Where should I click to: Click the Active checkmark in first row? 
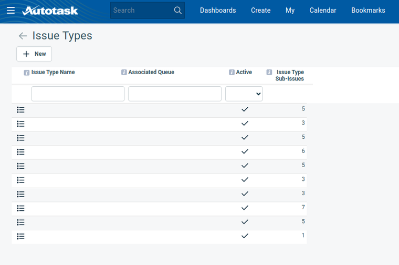[x=245, y=109]
